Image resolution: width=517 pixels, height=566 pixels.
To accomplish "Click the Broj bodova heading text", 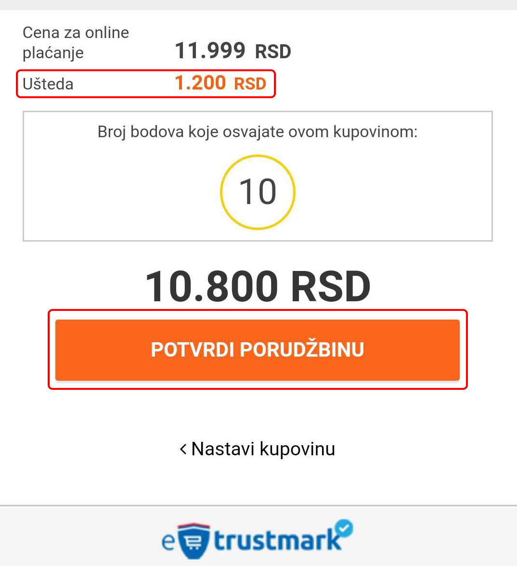I will point(258,131).
